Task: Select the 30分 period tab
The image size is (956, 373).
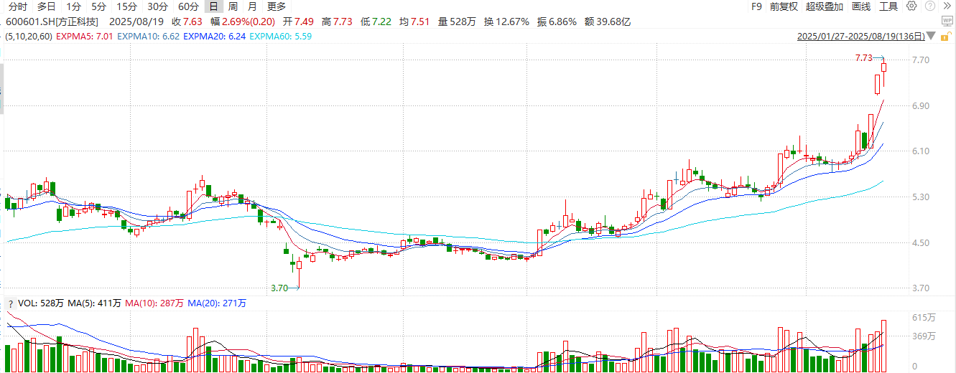Action: pos(157,6)
